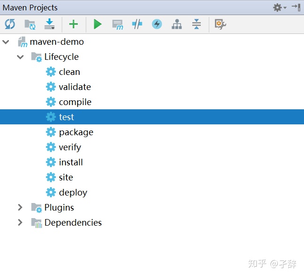Open Execute Maven Goal icon
The width and height of the screenshot is (304, 277).
click(x=118, y=24)
